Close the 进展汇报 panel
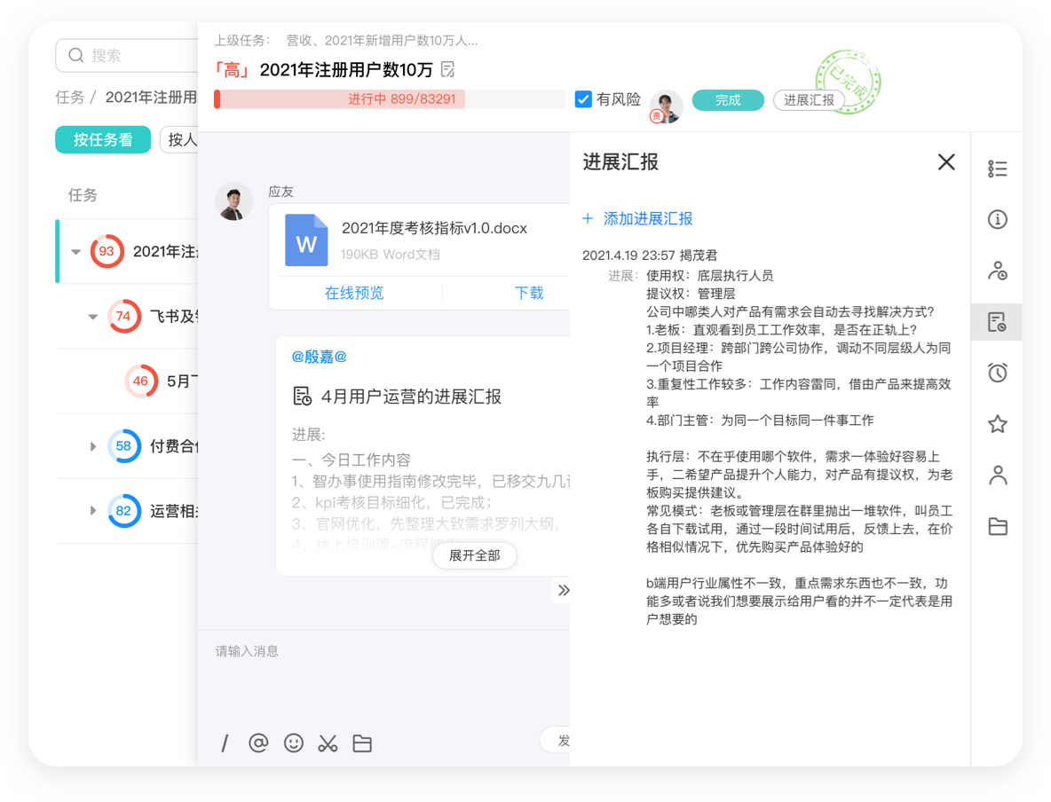 click(x=945, y=161)
